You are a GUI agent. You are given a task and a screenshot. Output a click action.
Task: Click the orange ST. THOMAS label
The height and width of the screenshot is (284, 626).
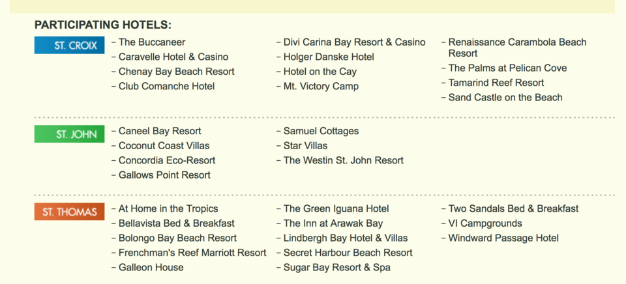(x=69, y=212)
